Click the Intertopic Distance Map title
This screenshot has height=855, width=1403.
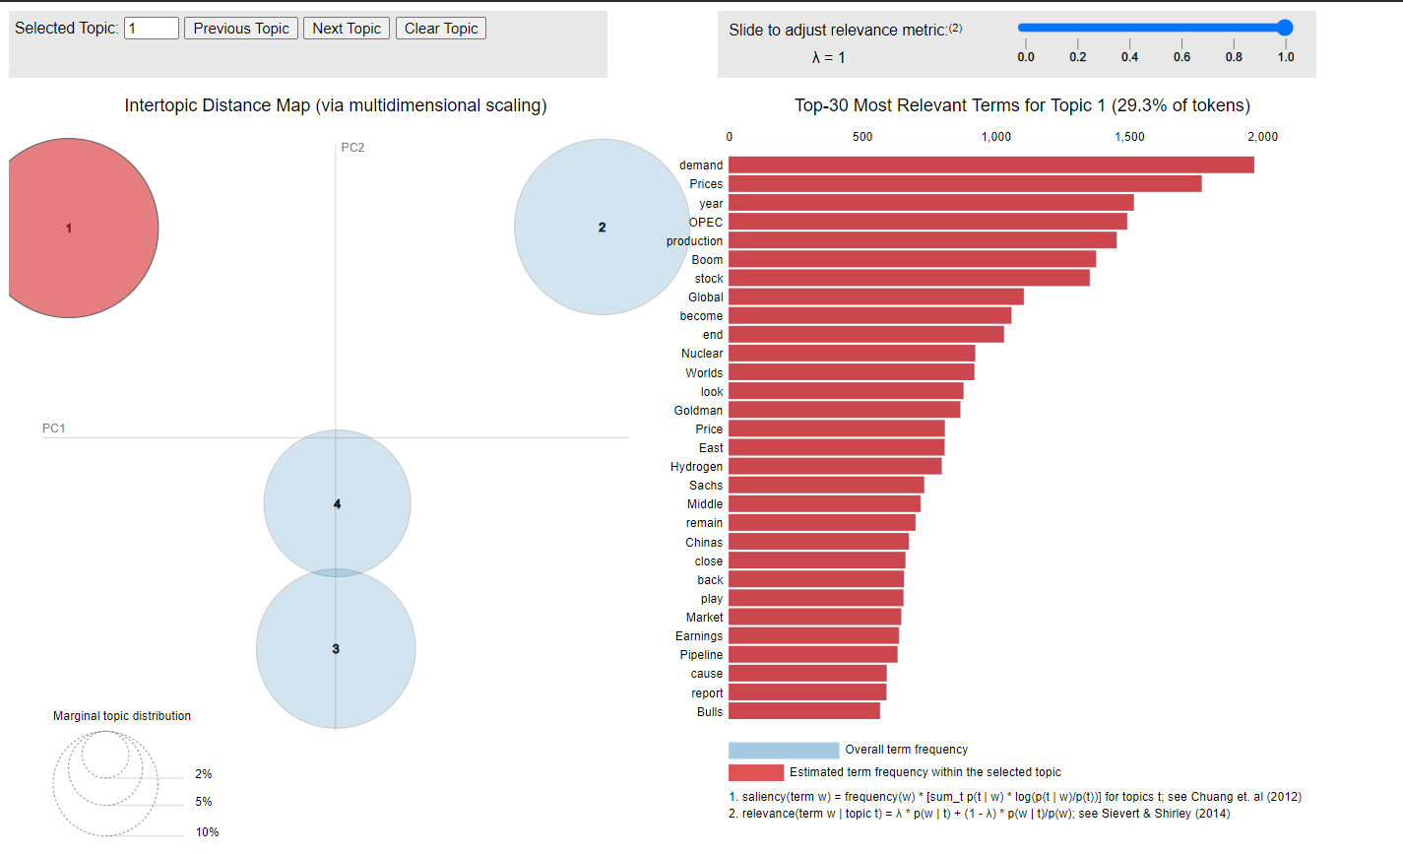coord(336,105)
